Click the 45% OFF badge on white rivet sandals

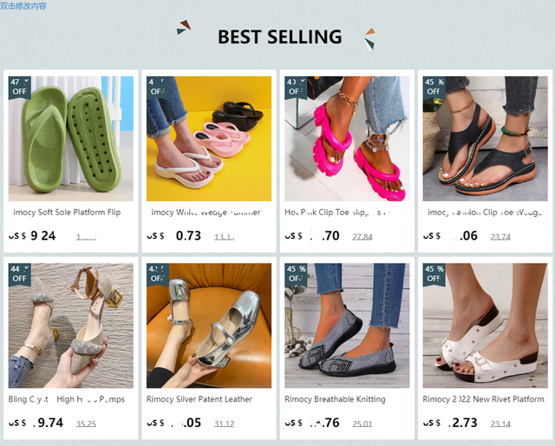[434, 273]
